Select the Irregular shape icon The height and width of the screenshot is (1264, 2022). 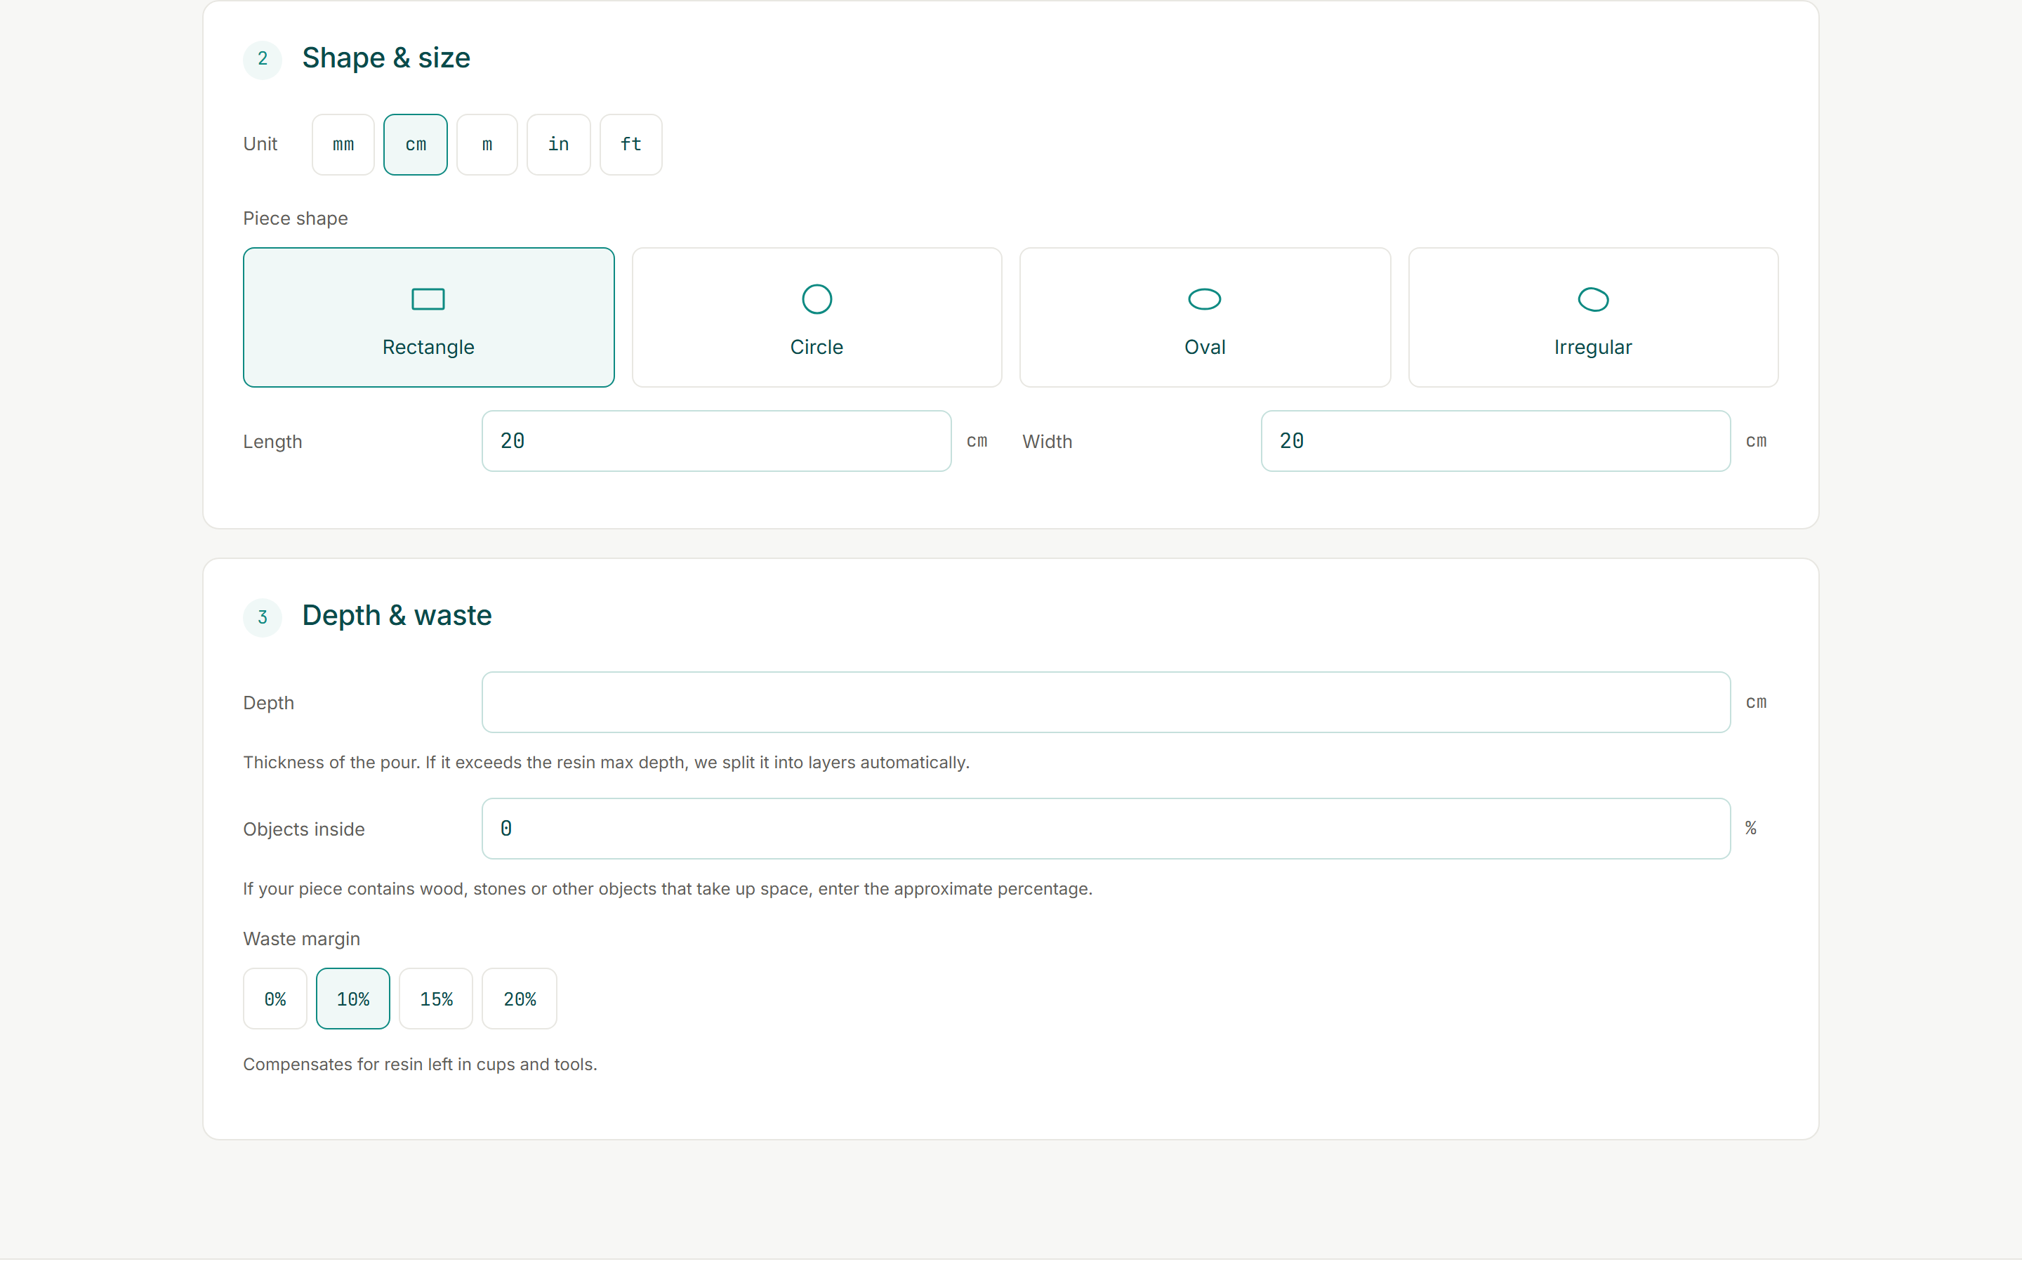1592,299
